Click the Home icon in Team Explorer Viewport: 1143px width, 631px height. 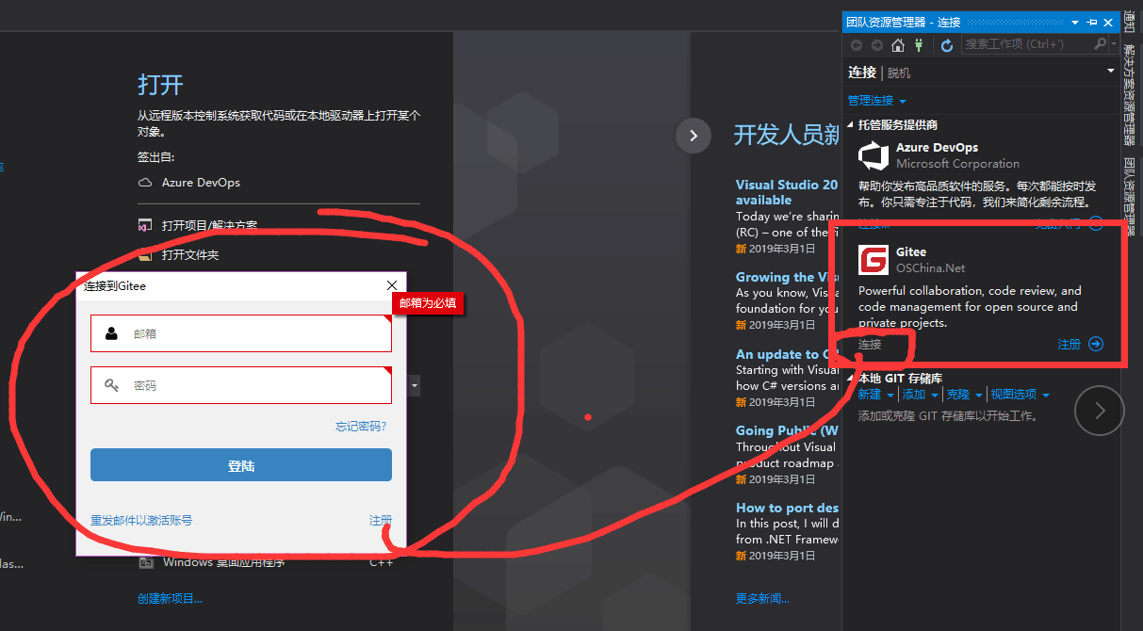(x=897, y=45)
